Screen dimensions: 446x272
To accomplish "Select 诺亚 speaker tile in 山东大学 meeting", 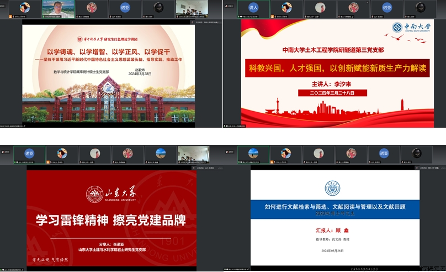I will pos(29,155).
